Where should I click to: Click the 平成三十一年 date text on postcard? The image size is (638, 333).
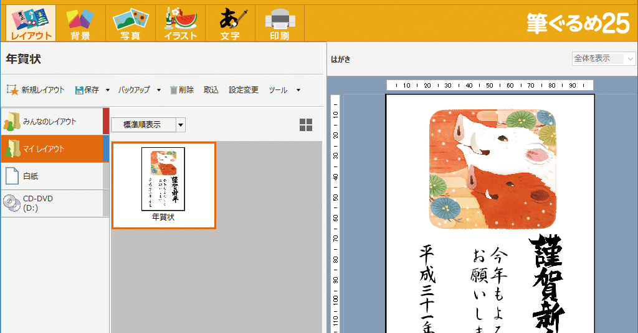pyautogui.click(x=427, y=288)
